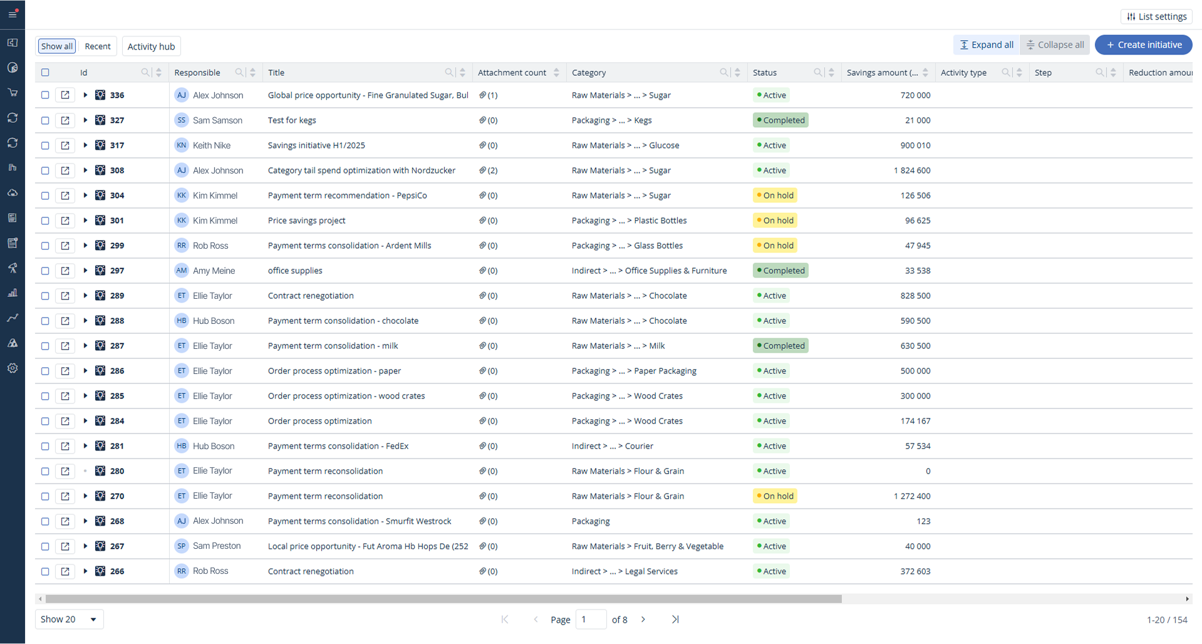Click the shopping cart sidebar icon

click(x=13, y=93)
